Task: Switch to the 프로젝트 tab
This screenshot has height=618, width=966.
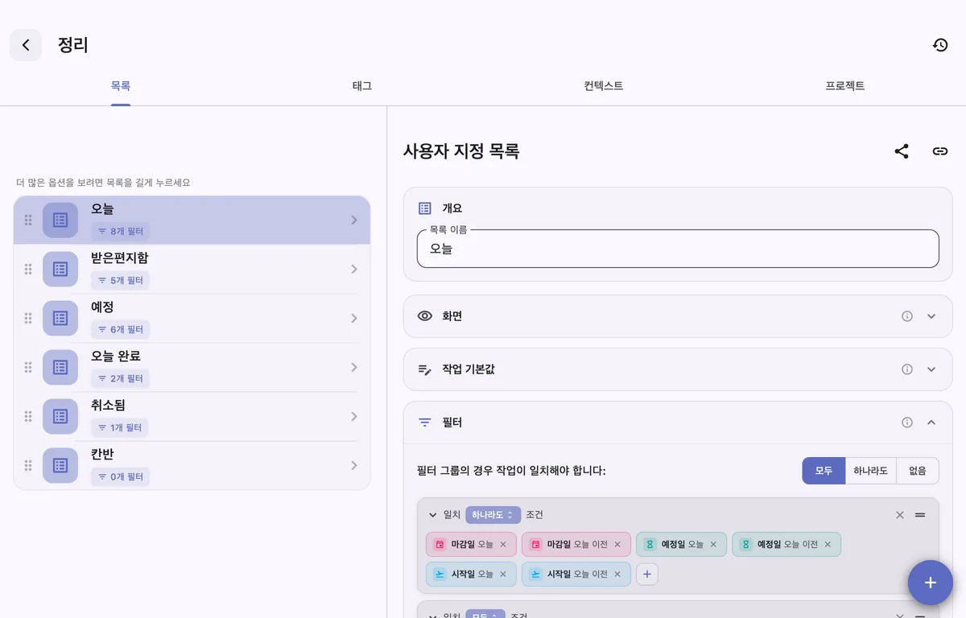Action: [845, 86]
